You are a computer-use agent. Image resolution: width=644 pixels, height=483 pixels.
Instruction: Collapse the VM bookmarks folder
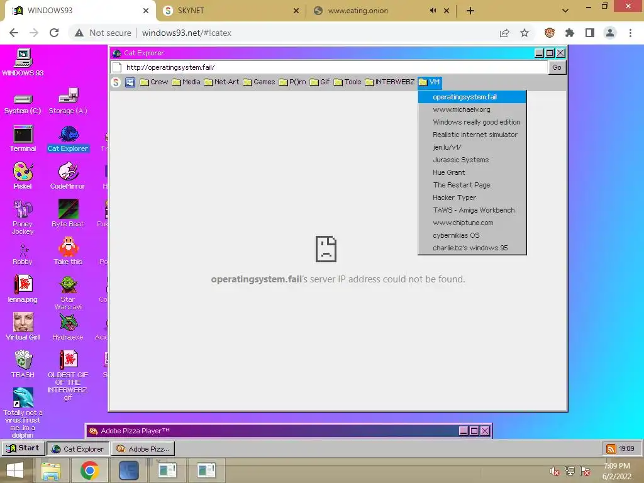[x=430, y=82]
